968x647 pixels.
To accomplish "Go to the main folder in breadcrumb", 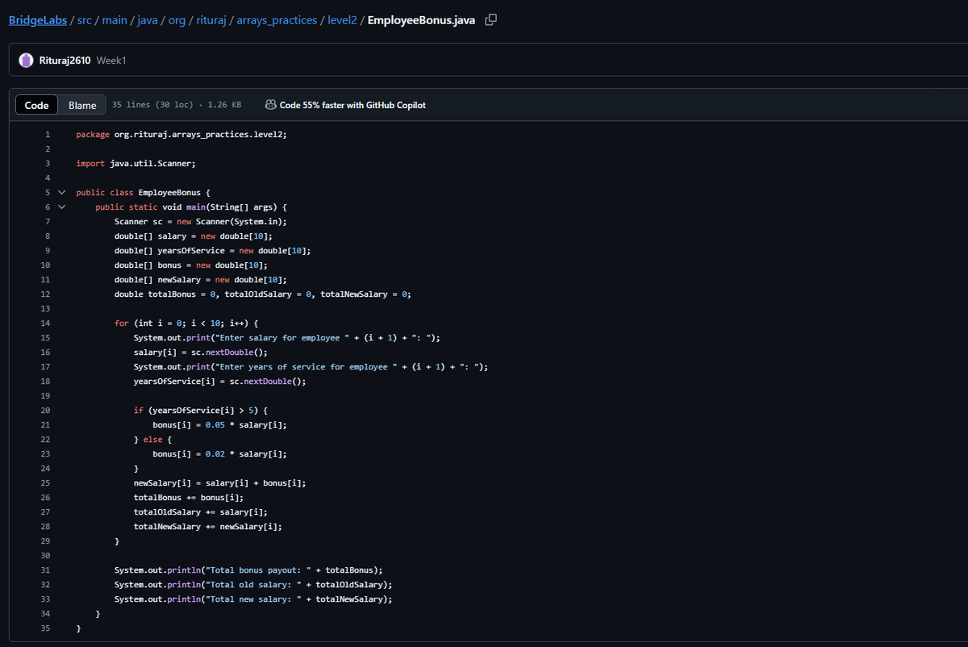I will pyautogui.click(x=115, y=20).
